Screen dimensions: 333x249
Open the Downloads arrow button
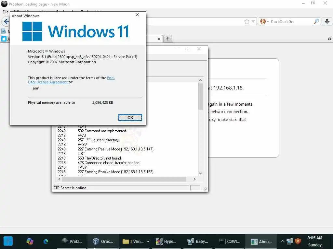[x=327, y=21]
